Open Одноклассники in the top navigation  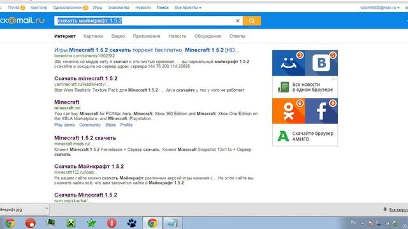(x=67, y=8)
